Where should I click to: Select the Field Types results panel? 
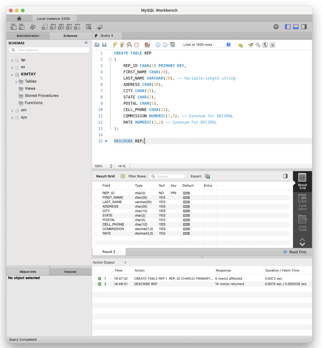coord(302,223)
